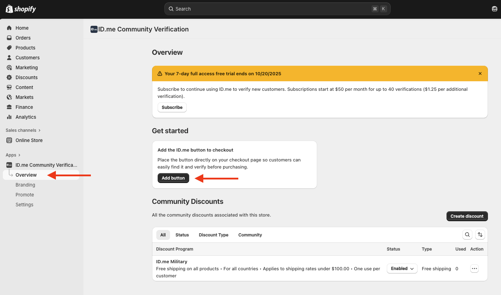Open the Orders section
The width and height of the screenshot is (501, 295).
[x=23, y=38]
